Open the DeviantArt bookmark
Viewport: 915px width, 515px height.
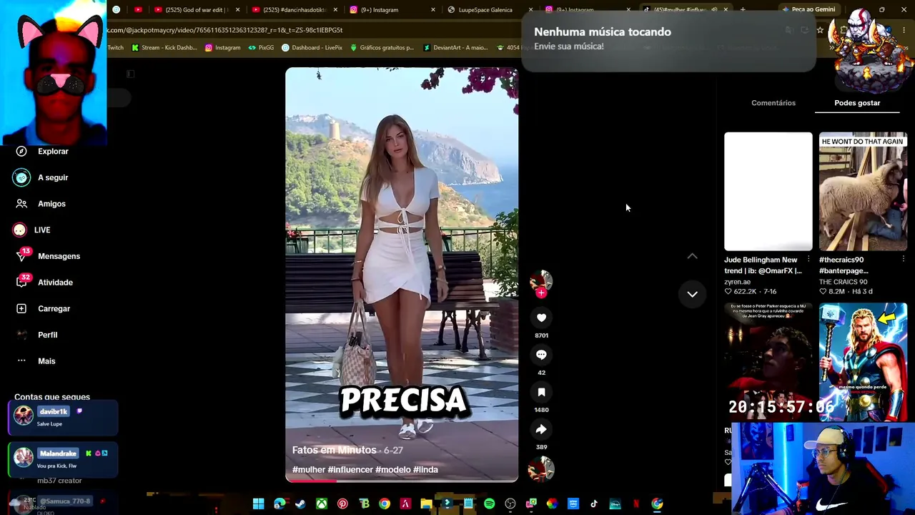tap(455, 48)
